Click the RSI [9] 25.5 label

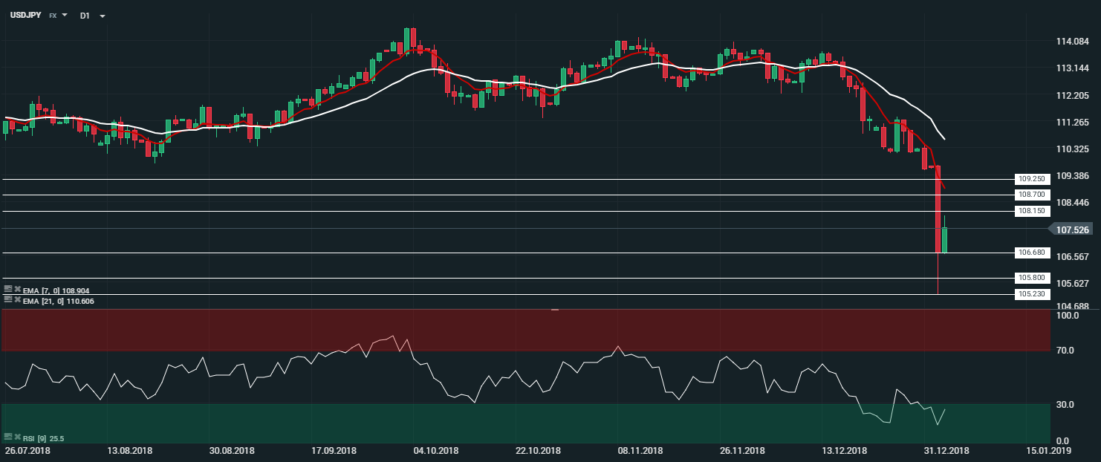click(x=44, y=438)
